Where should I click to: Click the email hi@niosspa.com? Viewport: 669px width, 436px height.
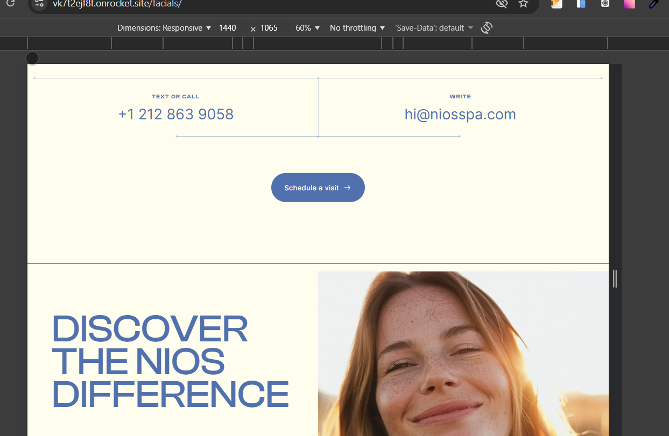(x=460, y=115)
